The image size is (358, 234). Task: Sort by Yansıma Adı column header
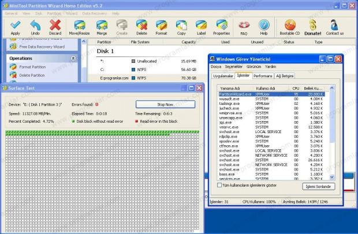pos(235,88)
